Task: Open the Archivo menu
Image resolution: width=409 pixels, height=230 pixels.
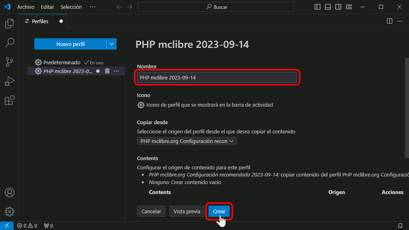Action: 26,7
